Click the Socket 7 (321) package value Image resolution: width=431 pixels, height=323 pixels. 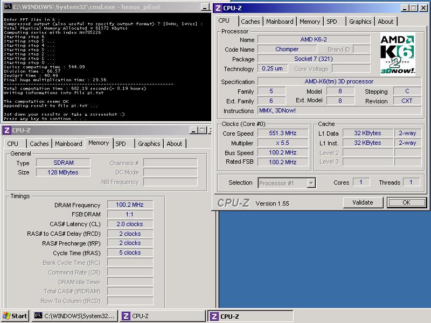click(314, 59)
